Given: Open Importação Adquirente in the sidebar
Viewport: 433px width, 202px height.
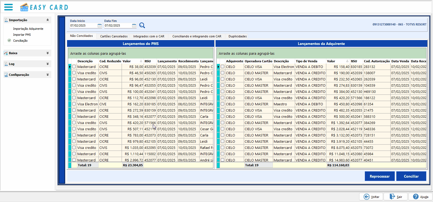Looking at the screenshot, I should coord(28,29).
